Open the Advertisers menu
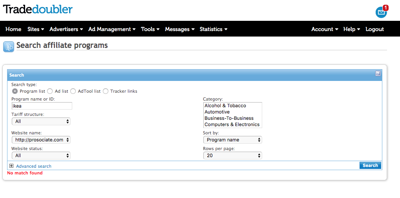 pos(66,29)
